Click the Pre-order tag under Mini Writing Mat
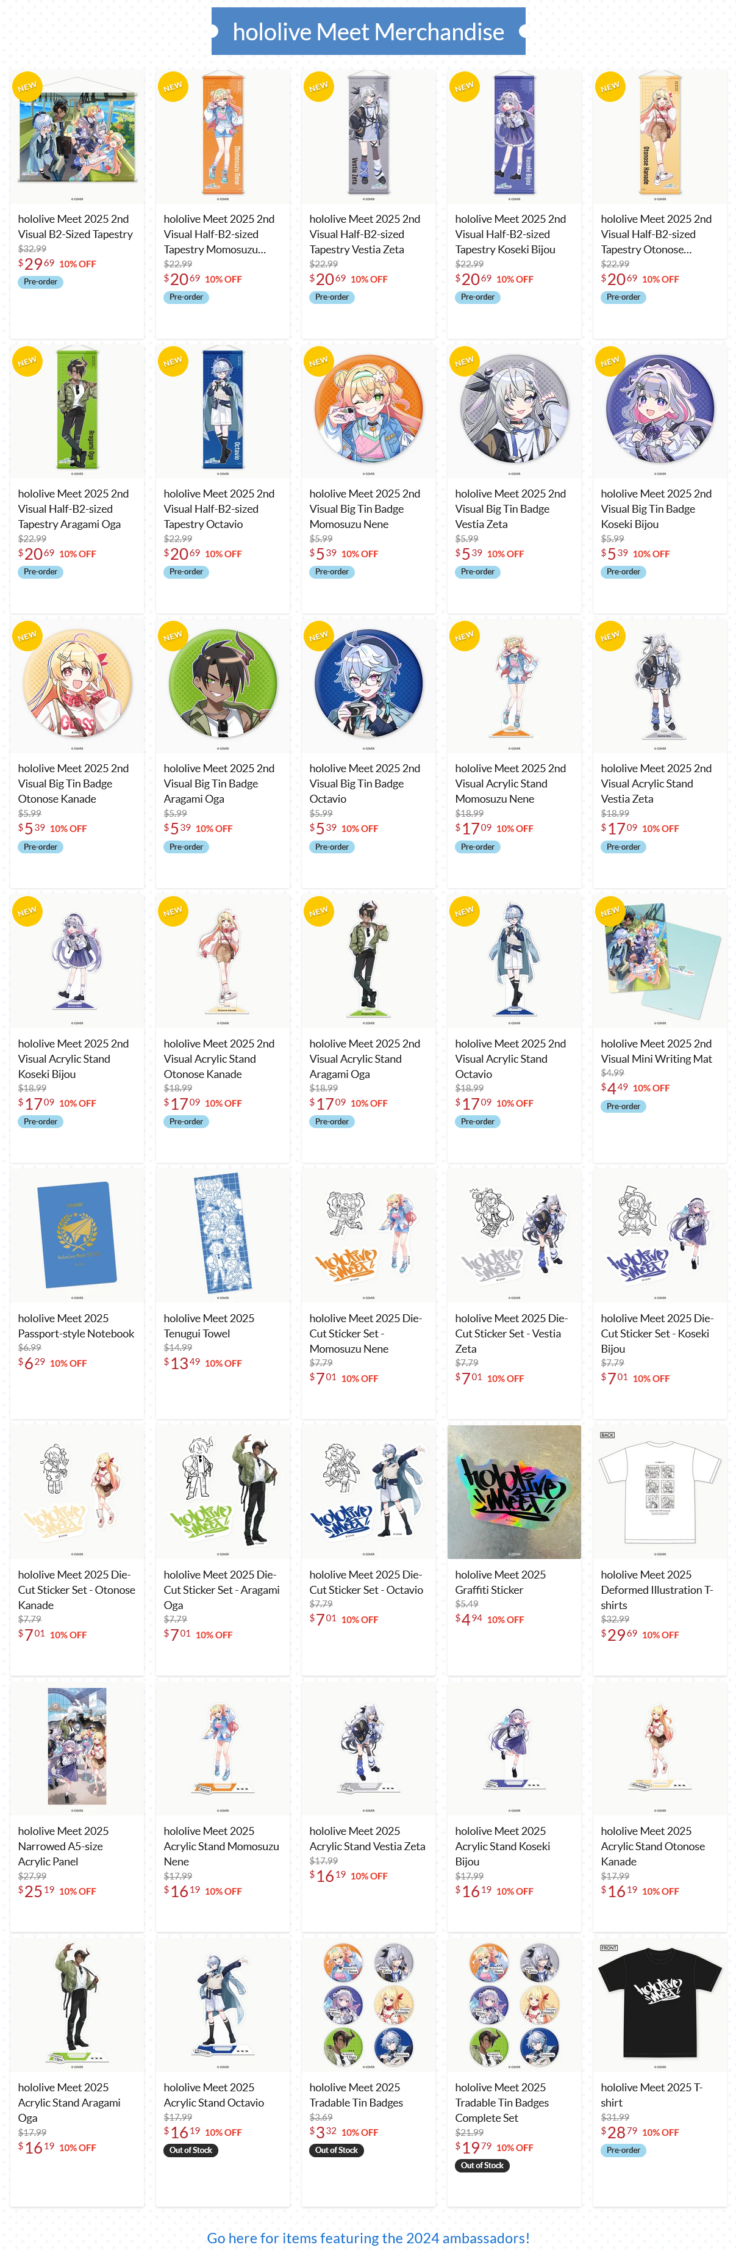 click(623, 1106)
